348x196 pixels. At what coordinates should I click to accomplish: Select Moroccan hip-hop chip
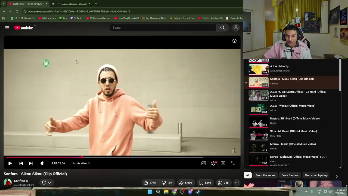[x=316, y=175]
